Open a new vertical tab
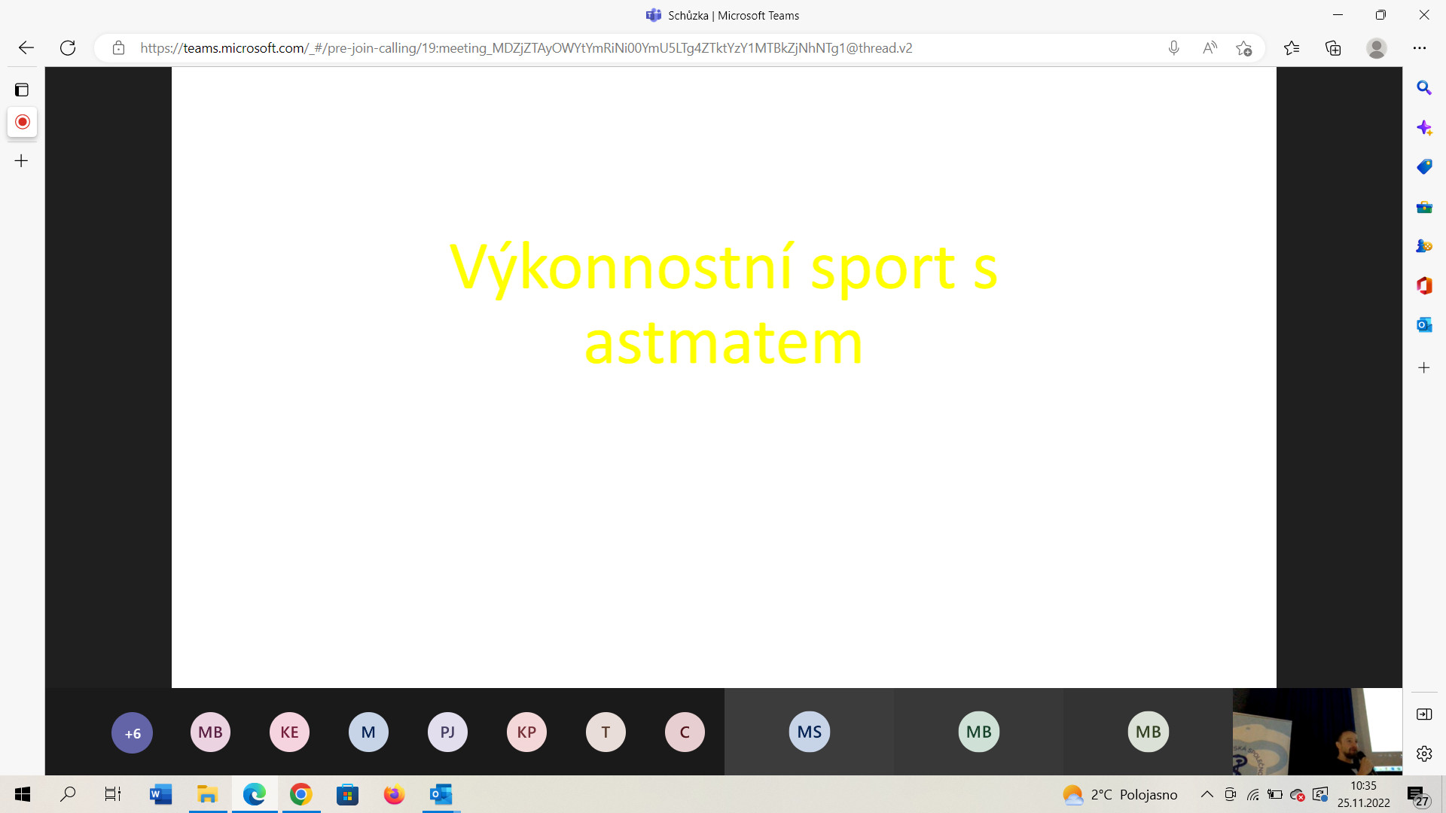This screenshot has height=813, width=1446. pyautogui.click(x=22, y=160)
